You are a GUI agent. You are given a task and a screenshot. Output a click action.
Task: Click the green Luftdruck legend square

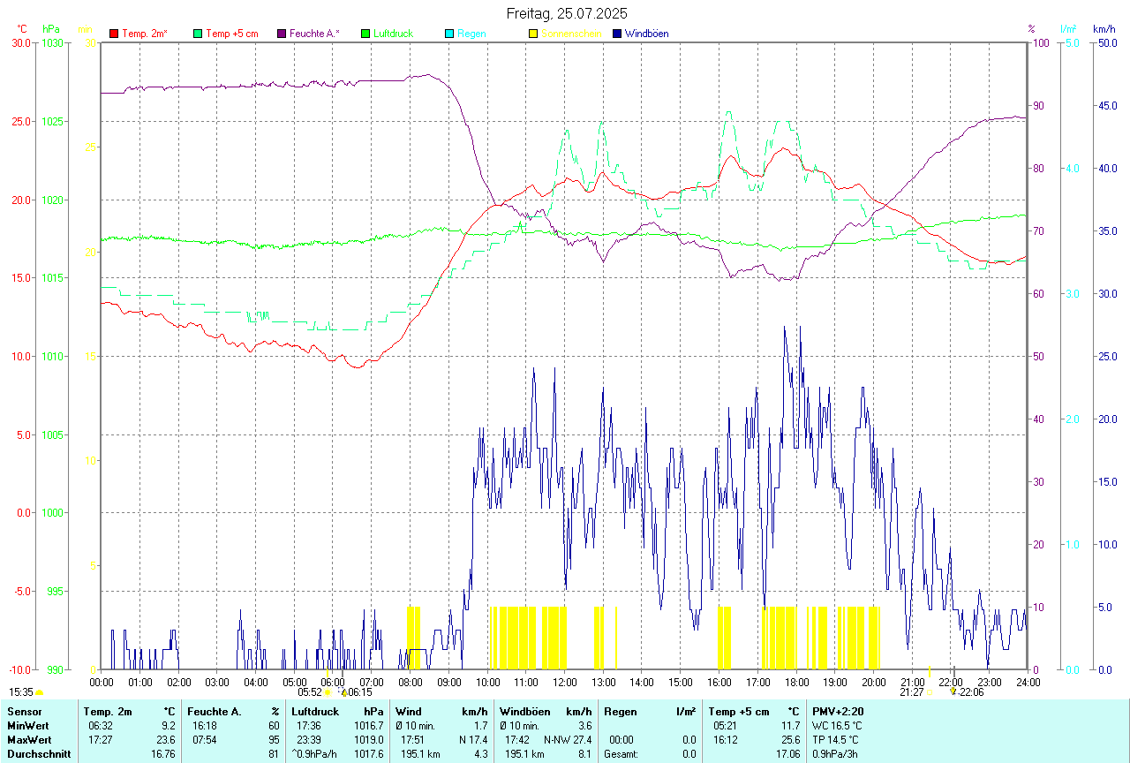tap(365, 34)
